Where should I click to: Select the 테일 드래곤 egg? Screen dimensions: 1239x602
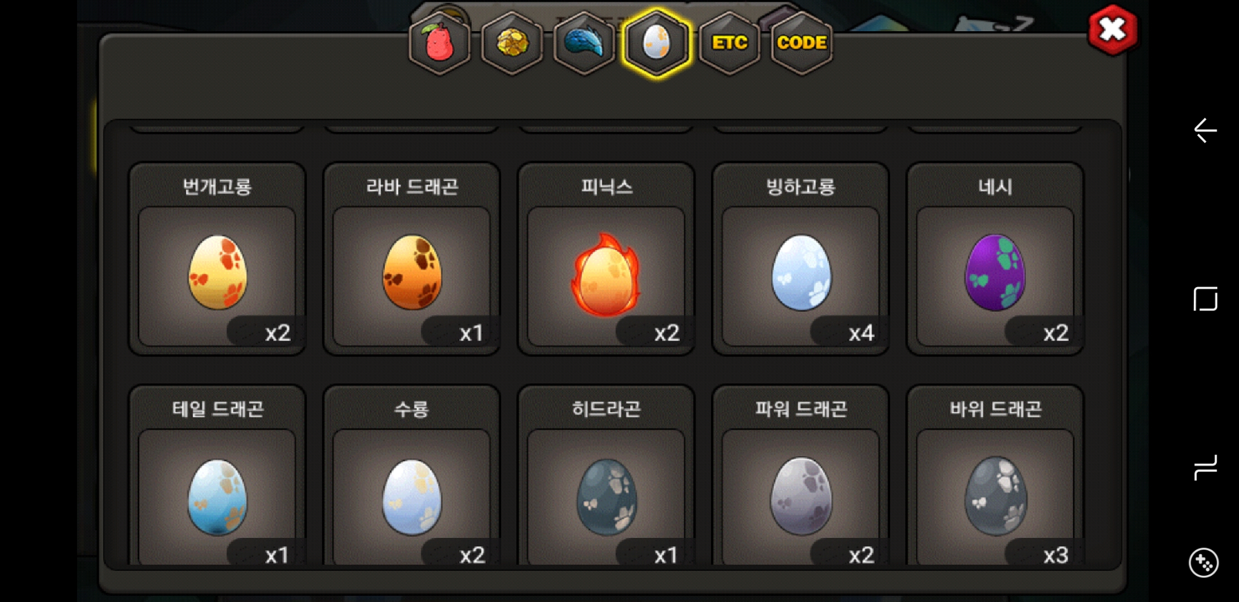pos(217,475)
